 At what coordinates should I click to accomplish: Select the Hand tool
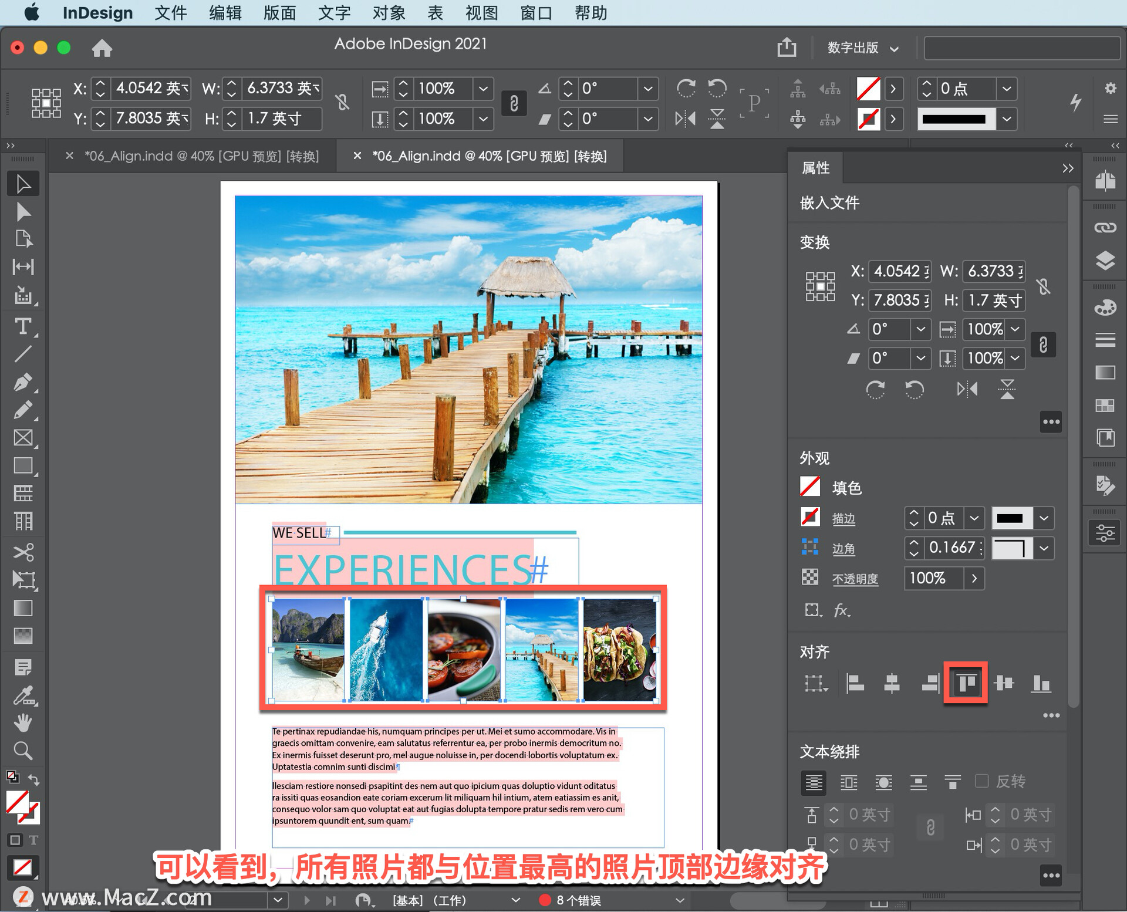click(x=23, y=723)
